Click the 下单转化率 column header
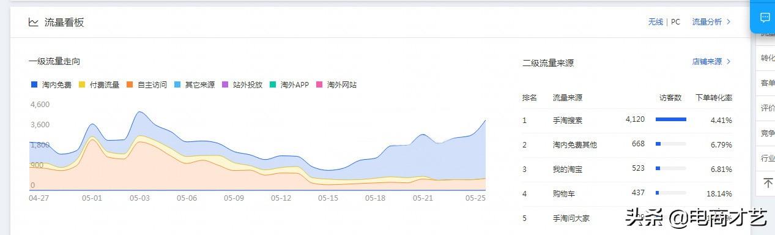Viewport: 775px width, 235px height. [714, 98]
